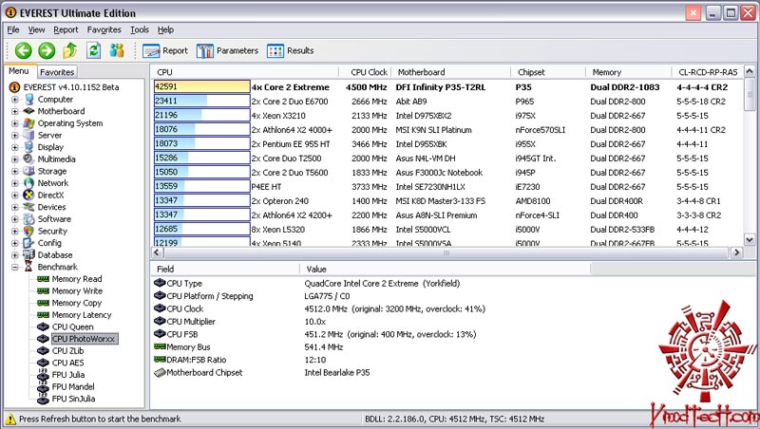760x429 pixels.
Task: Select CPU AES benchmark
Action: [x=67, y=363]
